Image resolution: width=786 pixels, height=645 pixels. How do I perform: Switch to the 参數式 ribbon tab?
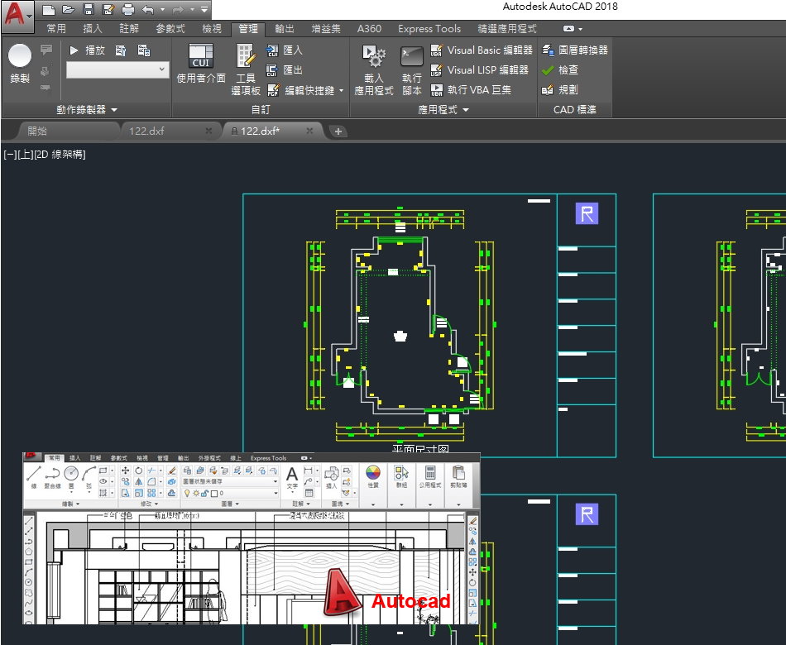click(x=170, y=29)
